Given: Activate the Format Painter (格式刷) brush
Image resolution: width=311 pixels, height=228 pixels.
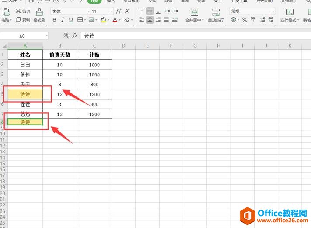Looking at the screenshot, I should tap(39, 15).
